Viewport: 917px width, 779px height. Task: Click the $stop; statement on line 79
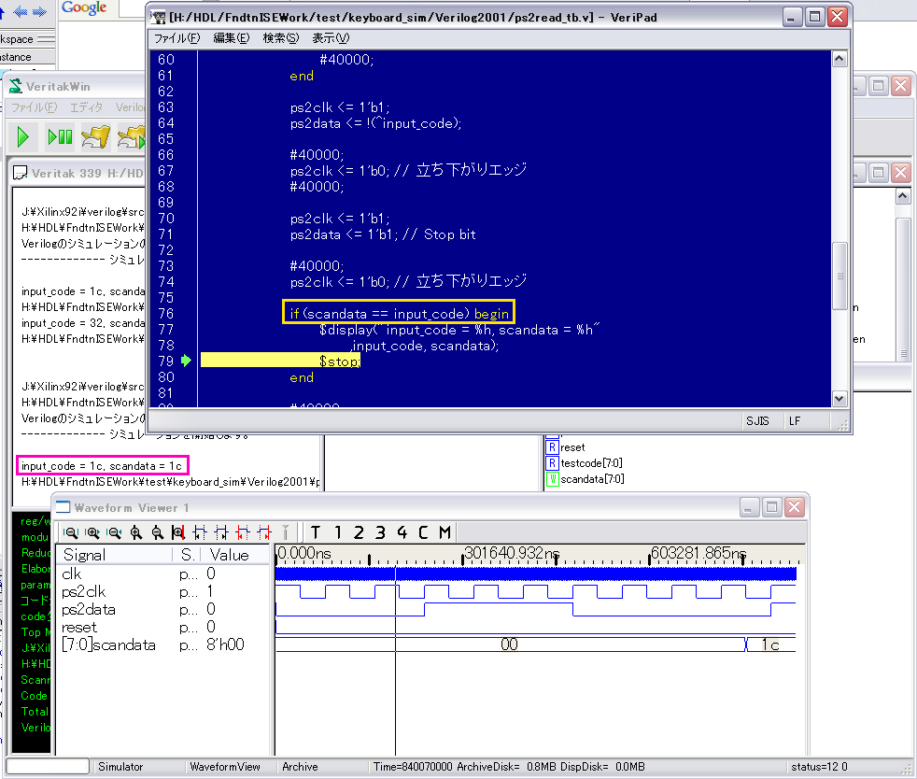pos(339,361)
